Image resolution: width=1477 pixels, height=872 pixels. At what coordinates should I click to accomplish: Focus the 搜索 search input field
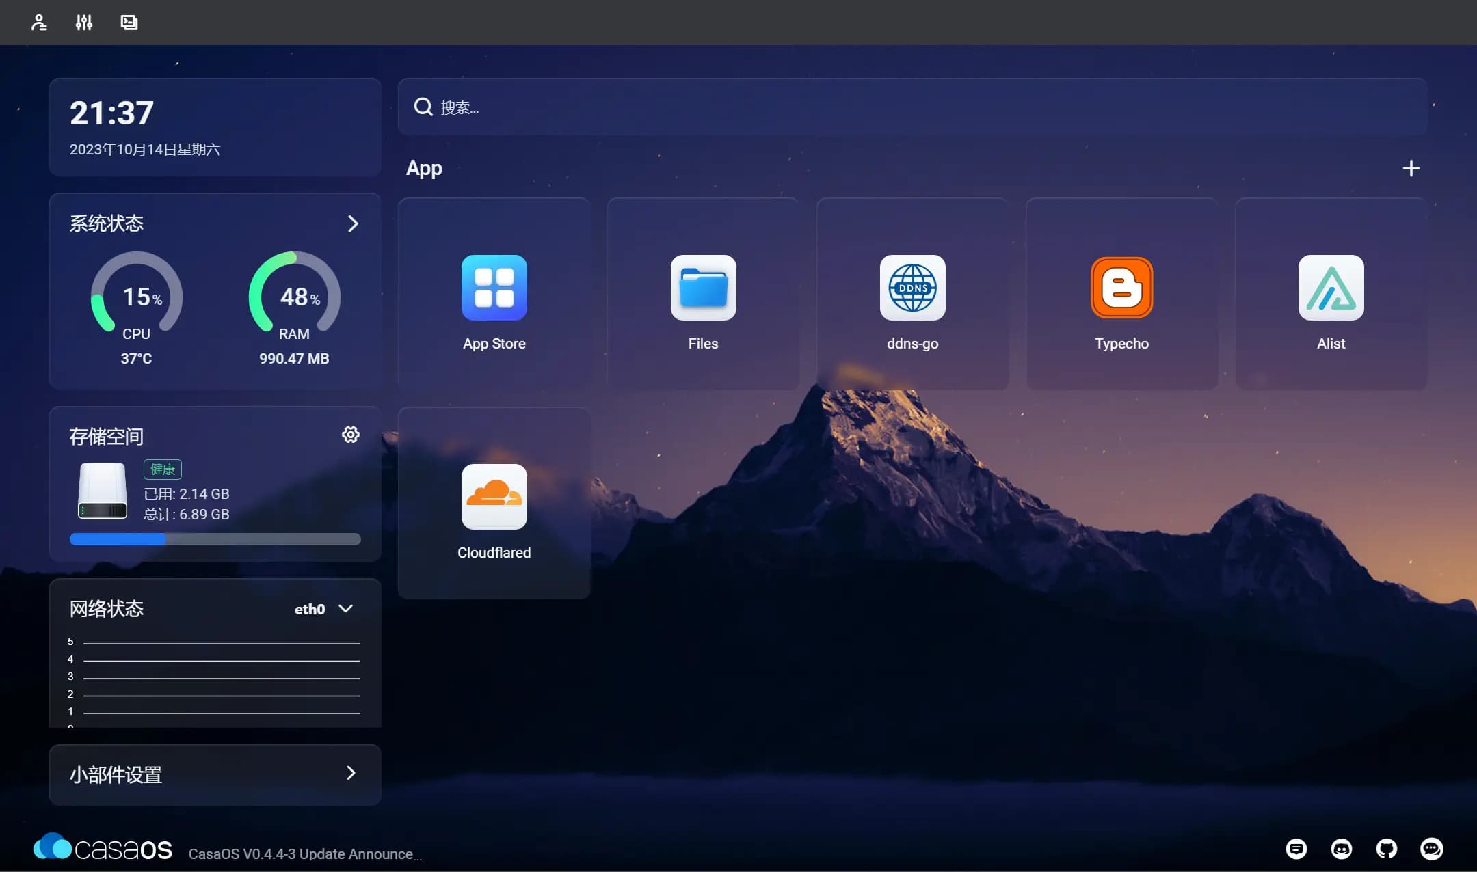(x=913, y=107)
